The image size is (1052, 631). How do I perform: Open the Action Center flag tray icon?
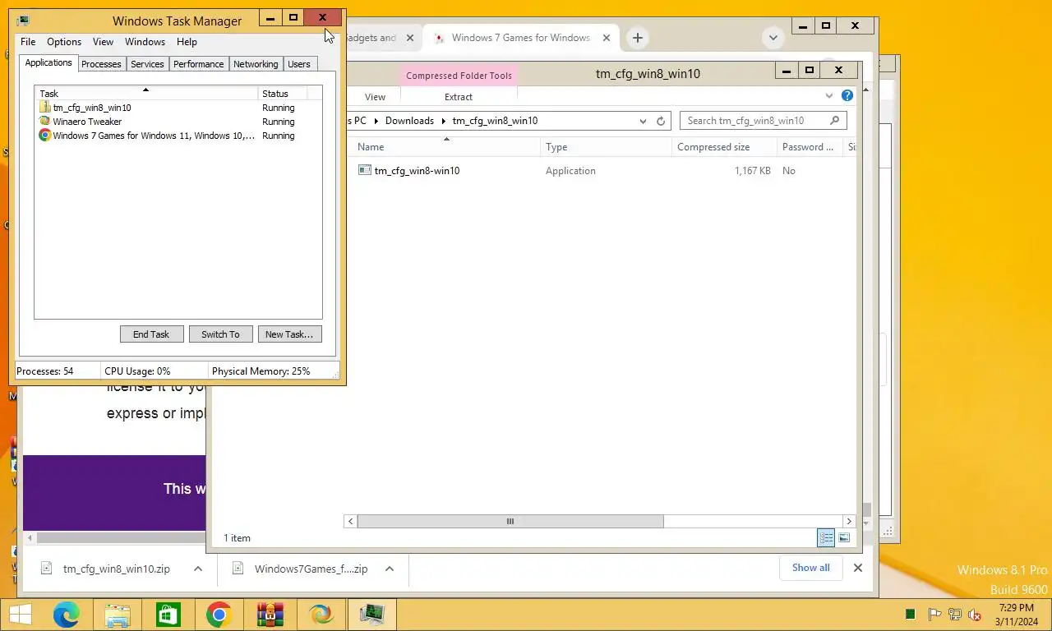[x=934, y=615]
